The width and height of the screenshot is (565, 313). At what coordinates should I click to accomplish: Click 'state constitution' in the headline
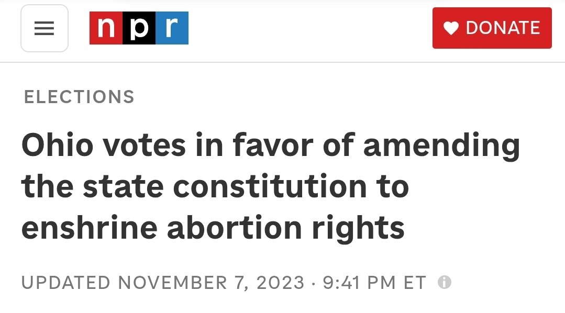(x=225, y=186)
